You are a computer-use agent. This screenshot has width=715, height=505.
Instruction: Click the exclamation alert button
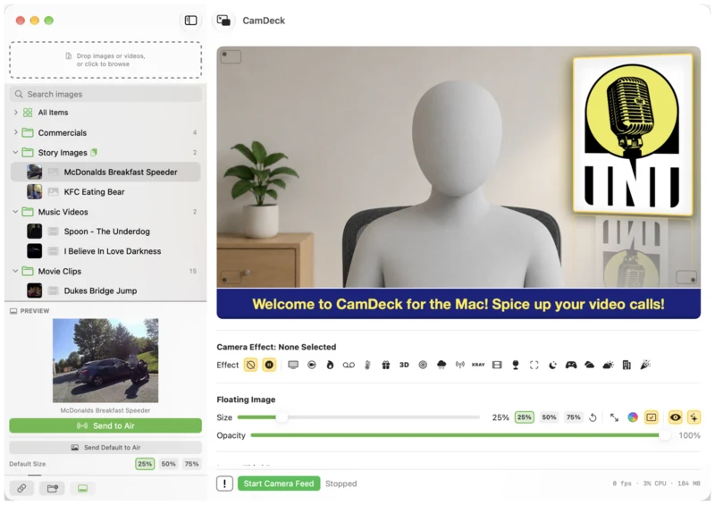(224, 484)
